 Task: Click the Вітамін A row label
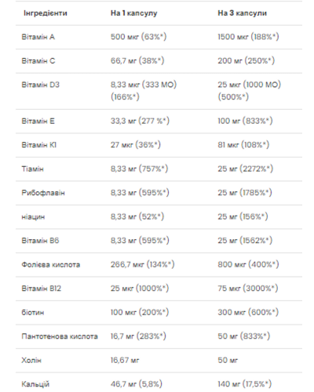click(38, 37)
